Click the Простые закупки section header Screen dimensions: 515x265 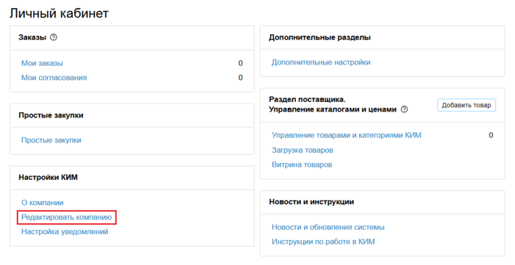coord(51,115)
